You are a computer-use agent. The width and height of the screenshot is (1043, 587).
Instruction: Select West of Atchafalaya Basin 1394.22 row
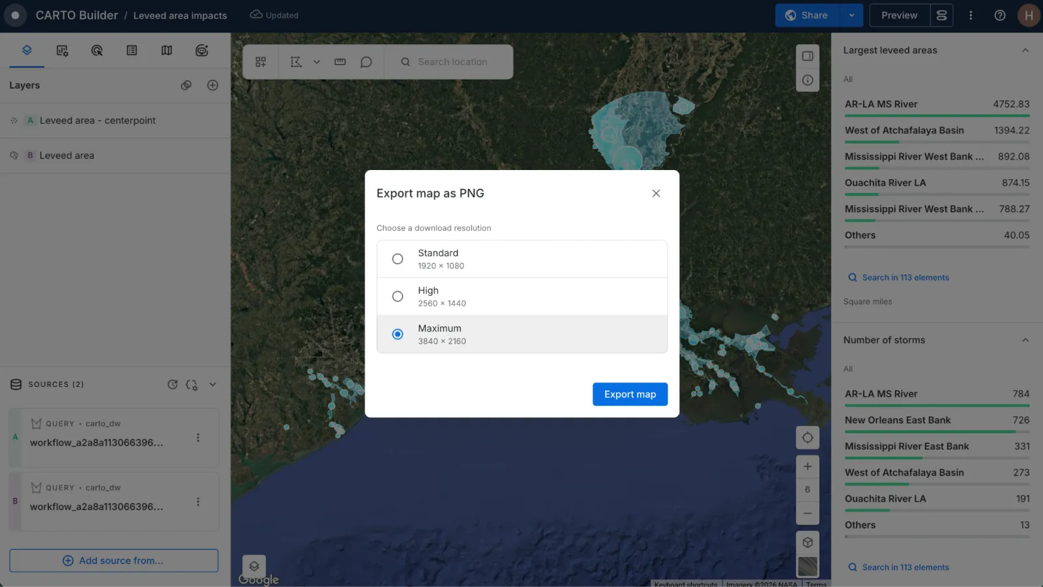coord(937,133)
